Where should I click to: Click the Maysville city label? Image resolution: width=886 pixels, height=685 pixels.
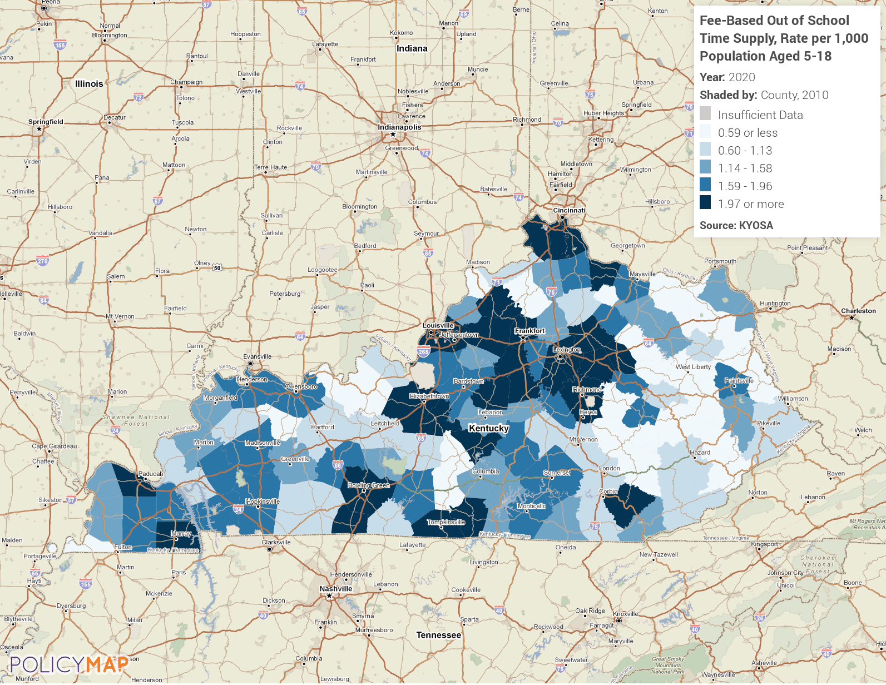point(642,274)
